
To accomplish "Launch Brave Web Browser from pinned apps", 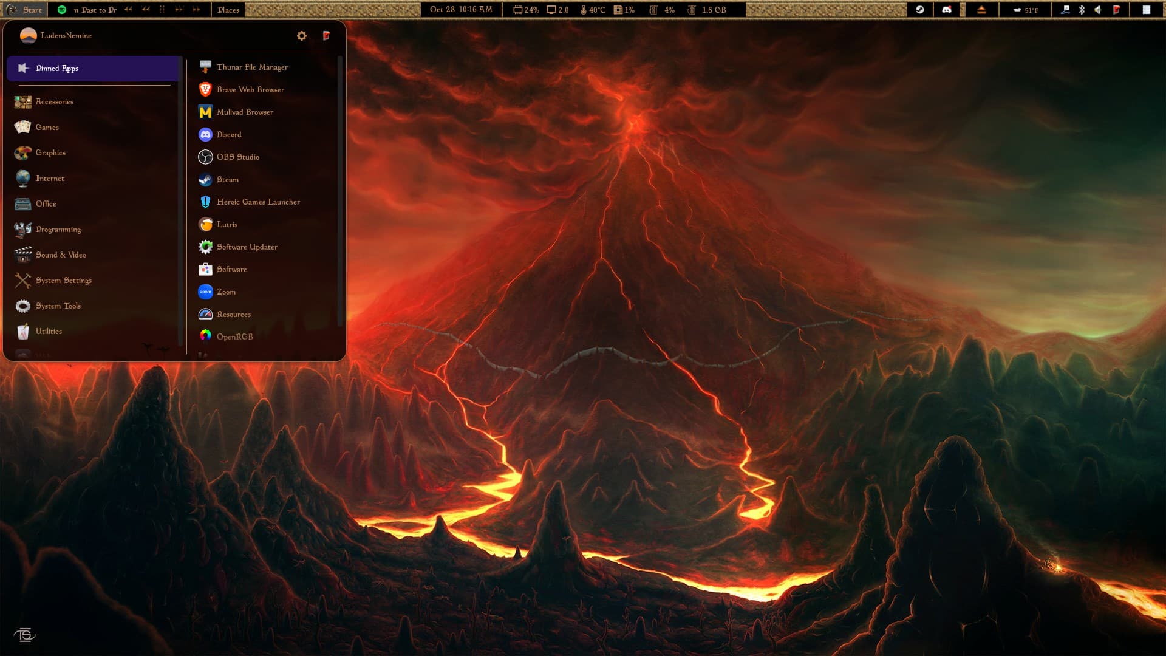I will [250, 89].
